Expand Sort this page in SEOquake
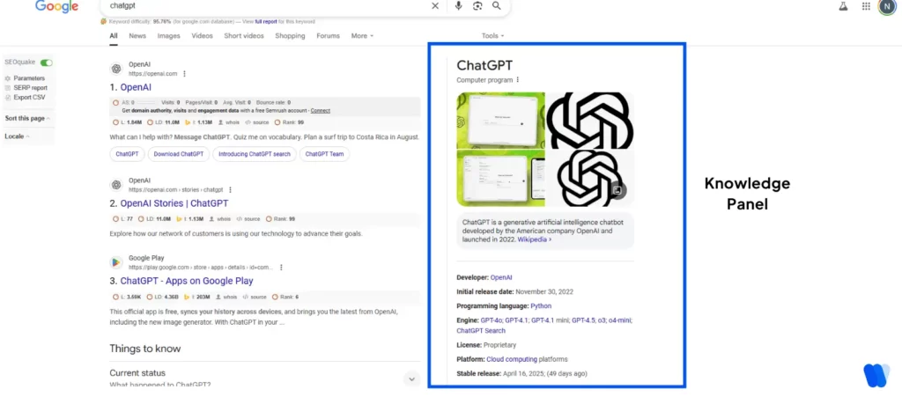 (27, 118)
